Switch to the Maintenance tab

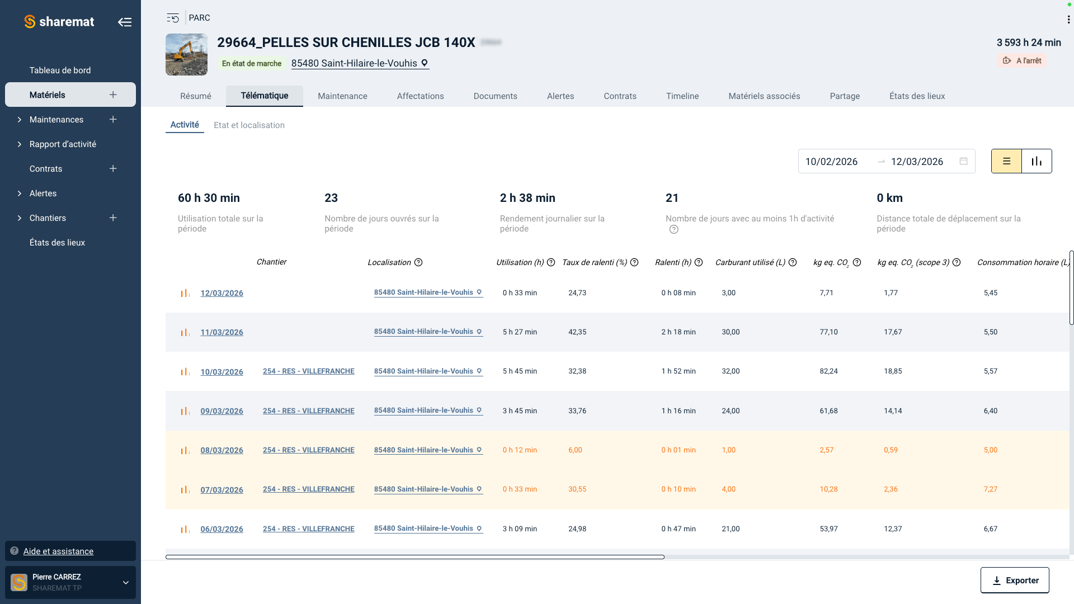pyautogui.click(x=342, y=96)
